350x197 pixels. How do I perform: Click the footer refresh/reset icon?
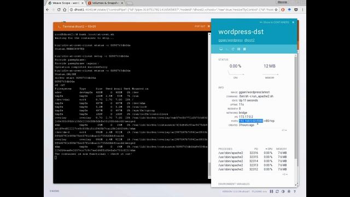click(x=277, y=192)
